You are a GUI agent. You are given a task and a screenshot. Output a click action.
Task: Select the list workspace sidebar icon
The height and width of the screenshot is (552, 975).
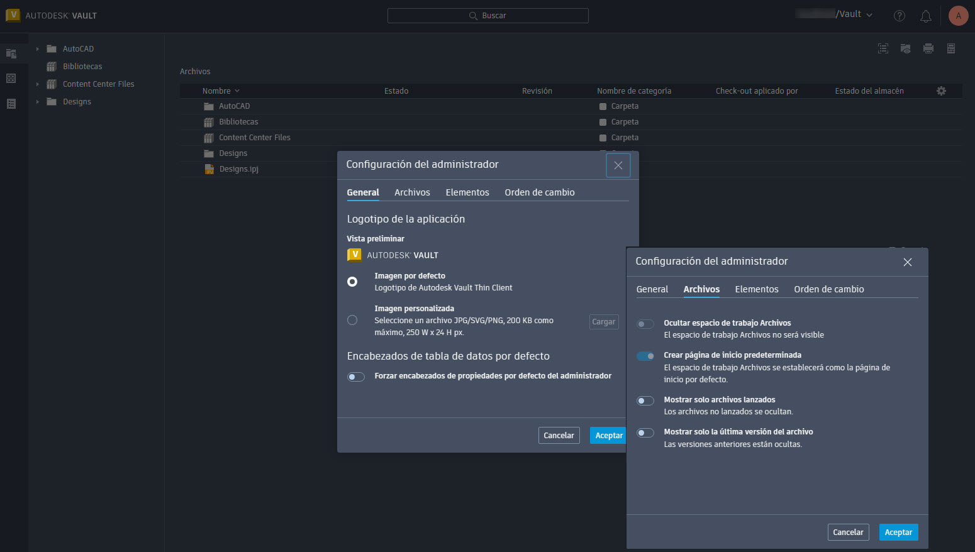[x=11, y=104]
